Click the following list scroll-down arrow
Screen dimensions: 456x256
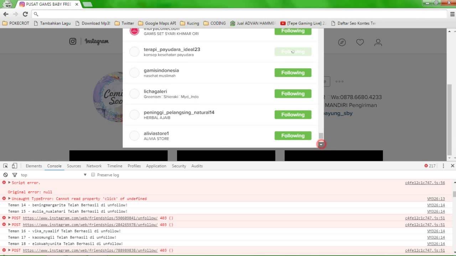pos(321,144)
